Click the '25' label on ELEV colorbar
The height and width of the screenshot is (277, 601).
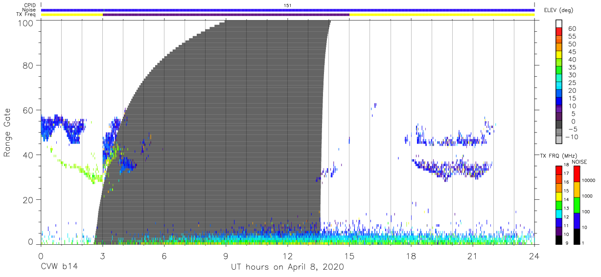click(572, 83)
